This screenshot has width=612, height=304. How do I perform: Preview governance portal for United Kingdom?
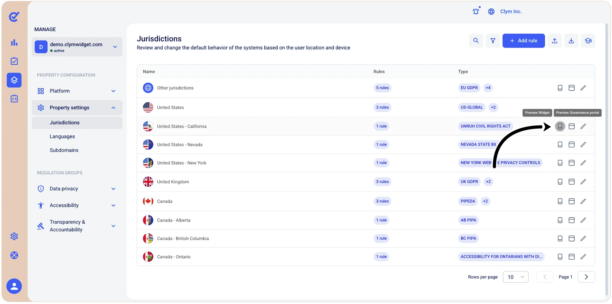571,182
